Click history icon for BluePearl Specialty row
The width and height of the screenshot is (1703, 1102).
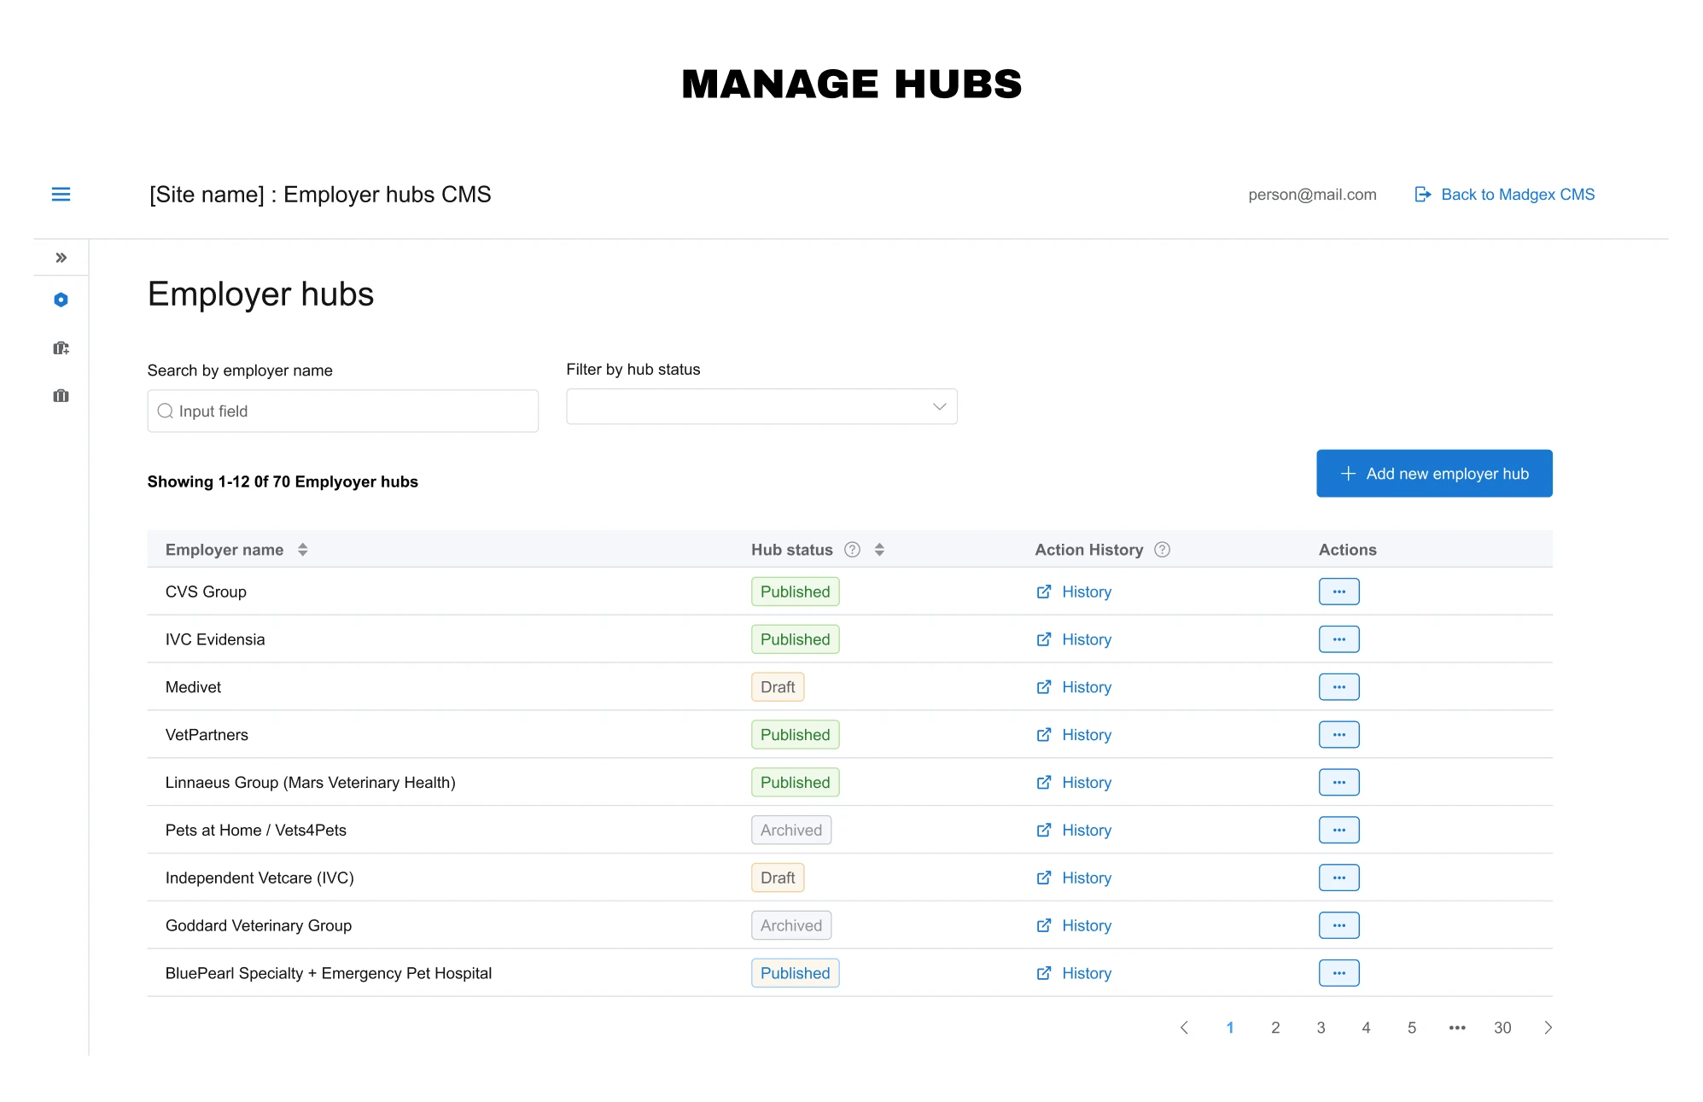1043,973
